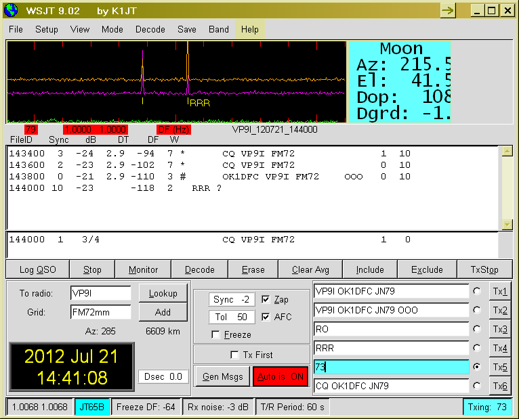Image resolution: width=519 pixels, height=419 pixels.
Task: Click the Sync threshold stepper
Action: coord(231,300)
